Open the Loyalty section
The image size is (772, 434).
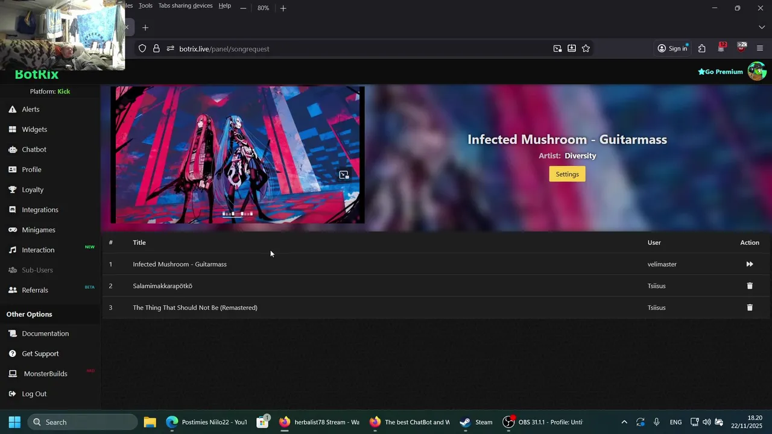[x=33, y=190]
